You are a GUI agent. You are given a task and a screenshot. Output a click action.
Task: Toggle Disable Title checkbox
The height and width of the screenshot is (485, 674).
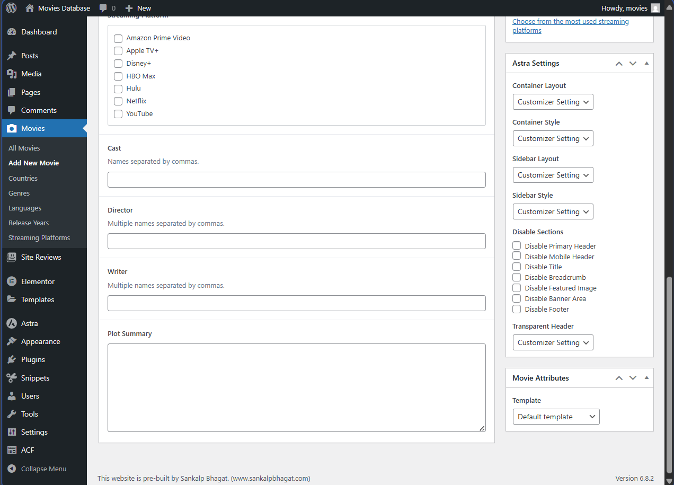click(517, 267)
